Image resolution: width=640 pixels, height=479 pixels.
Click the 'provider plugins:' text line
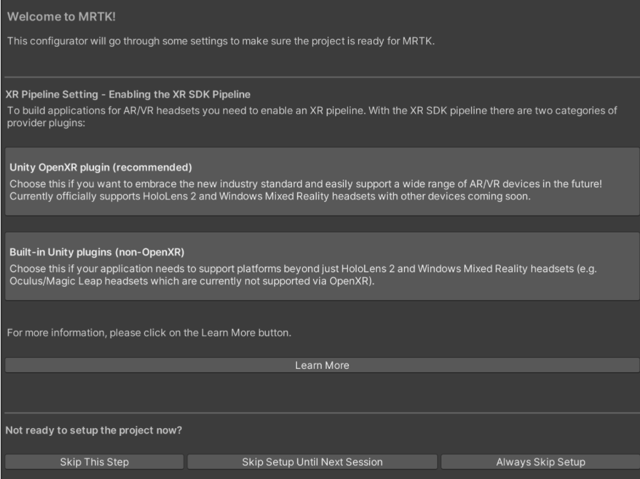[x=46, y=122]
